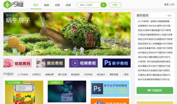The width and height of the screenshot is (177, 104).
Task: Select the 图片处理 category link
Action: pos(62,74)
